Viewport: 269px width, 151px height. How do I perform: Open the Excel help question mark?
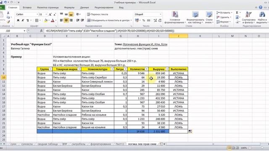[261, 8]
